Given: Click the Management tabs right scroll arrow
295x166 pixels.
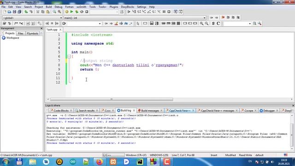Looking at the screenshot, I should [41, 33].
